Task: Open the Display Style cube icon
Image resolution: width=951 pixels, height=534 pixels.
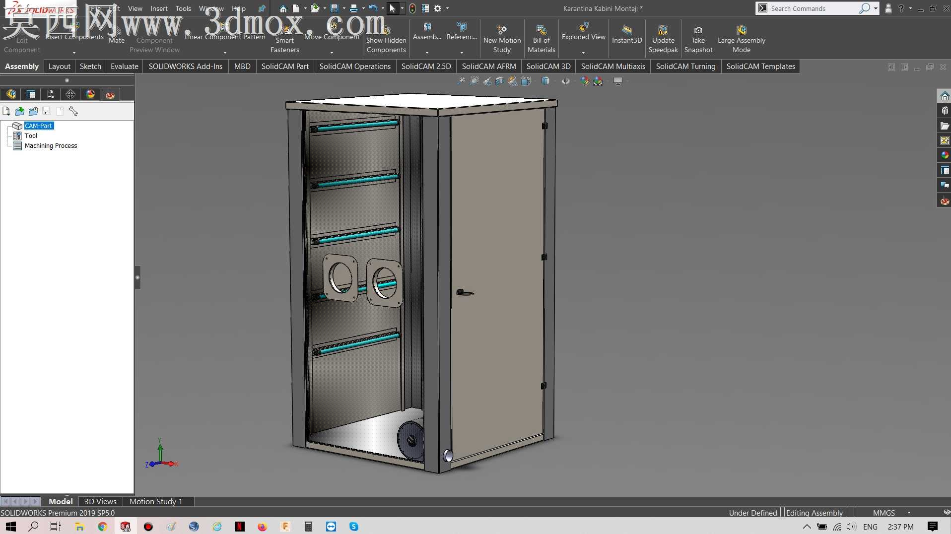Action: 545,81
